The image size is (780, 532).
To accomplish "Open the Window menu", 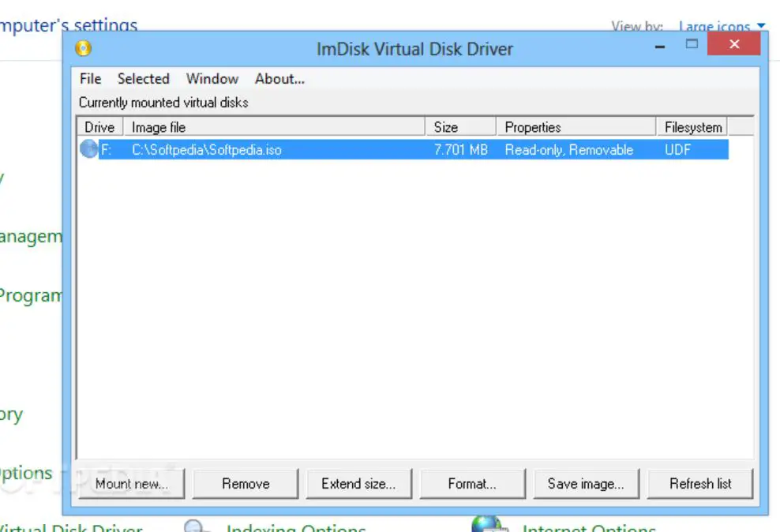I will click(212, 79).
